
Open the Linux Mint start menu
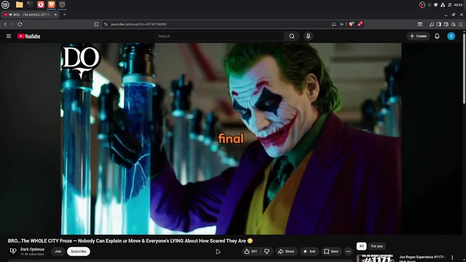point(5,5)
